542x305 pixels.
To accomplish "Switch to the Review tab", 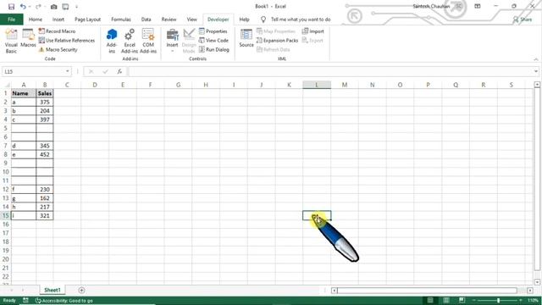I will (x=169, y=19).
